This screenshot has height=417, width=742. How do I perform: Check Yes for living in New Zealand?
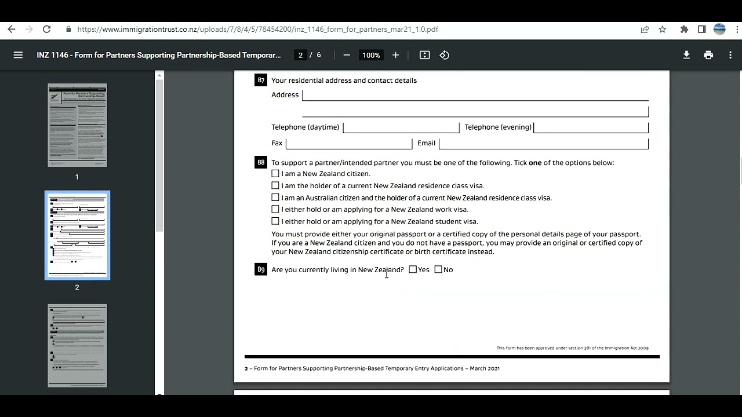click(x=413, y=269)
